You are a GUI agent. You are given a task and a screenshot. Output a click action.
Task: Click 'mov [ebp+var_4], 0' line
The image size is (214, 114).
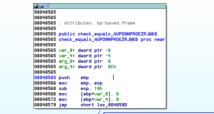(x=89, y=100)
